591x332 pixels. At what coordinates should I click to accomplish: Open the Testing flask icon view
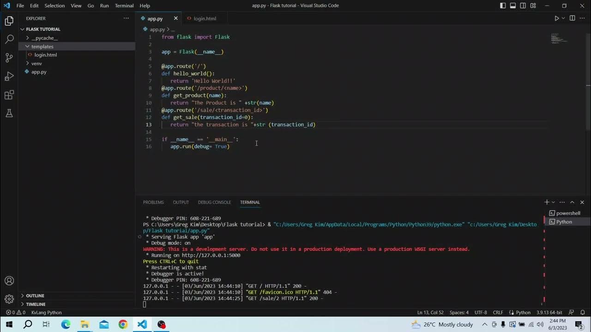point(9,113)
